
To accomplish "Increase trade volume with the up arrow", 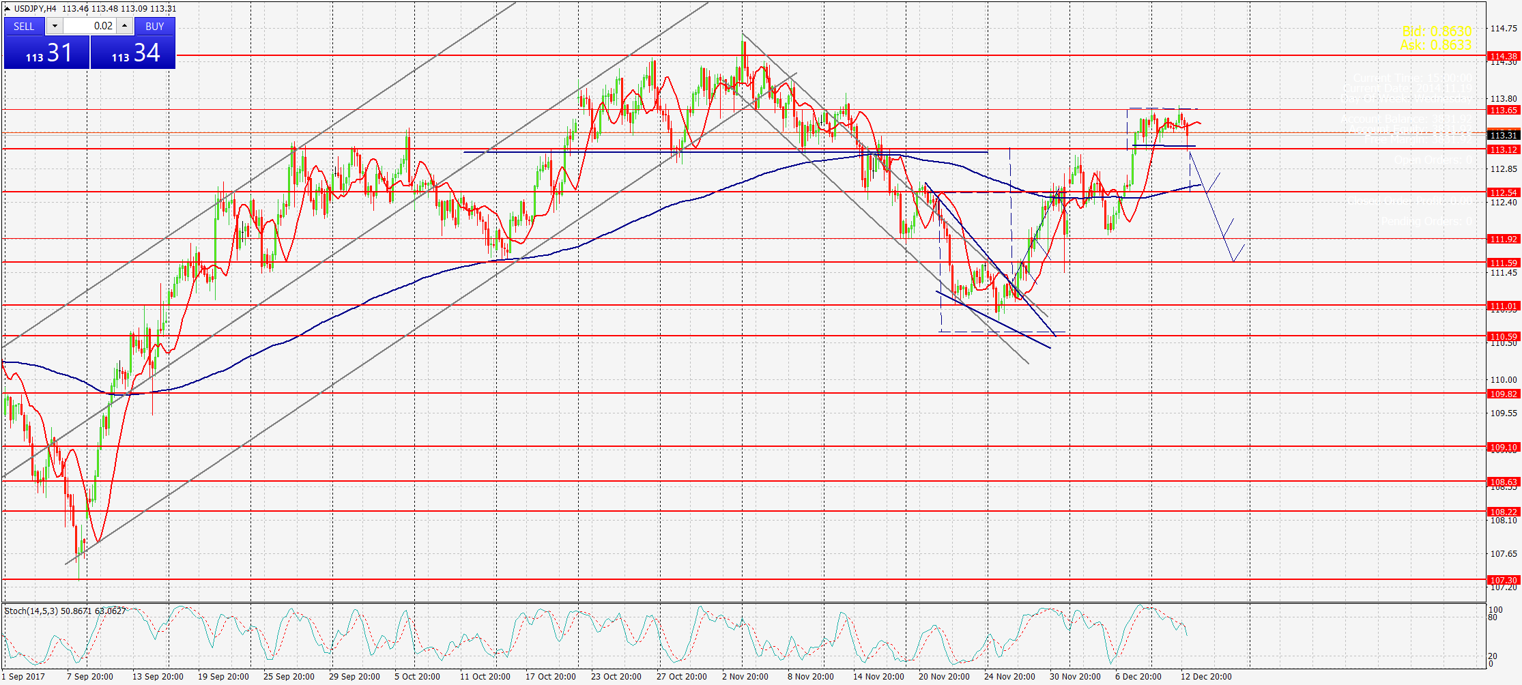I will (124, 26).
